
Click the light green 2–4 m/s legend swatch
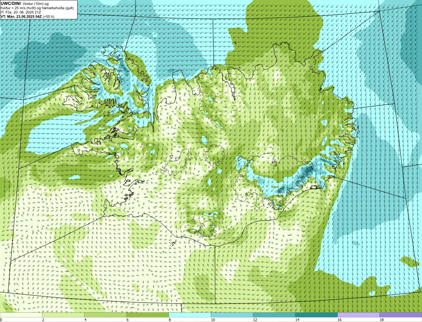(x=63, y=315)
